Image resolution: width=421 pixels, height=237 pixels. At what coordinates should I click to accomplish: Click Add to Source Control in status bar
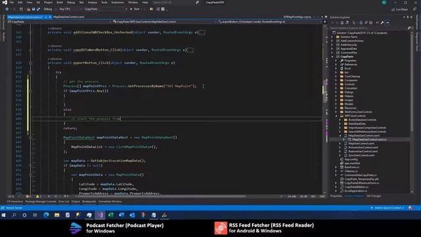pos(388,208)
